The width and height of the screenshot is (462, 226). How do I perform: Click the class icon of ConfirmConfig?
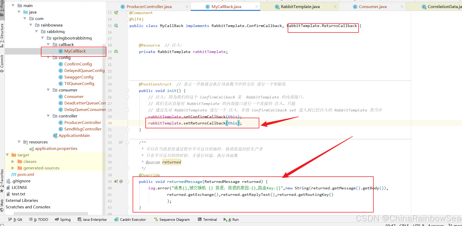(x=61, y=64)
